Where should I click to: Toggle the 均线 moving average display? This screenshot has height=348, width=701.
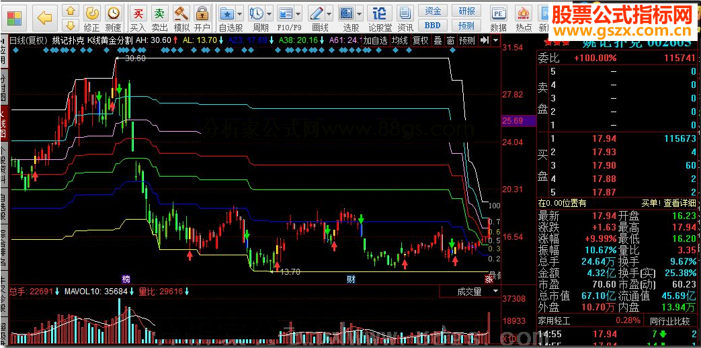pyautogui.click(x=400, y=41)
